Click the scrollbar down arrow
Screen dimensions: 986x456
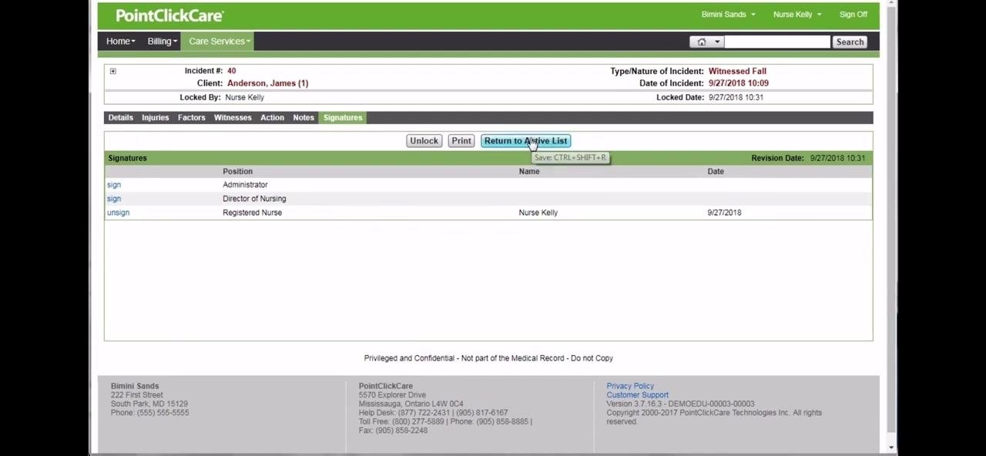[x=891, y=448]
